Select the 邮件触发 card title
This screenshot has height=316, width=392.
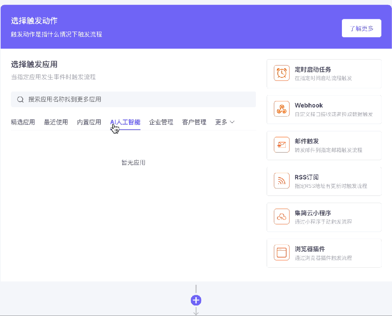[x=307, y=141]
